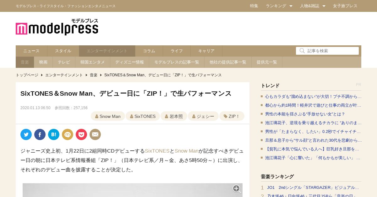The height and width of the screenshot is (197, 377).
Task: Select the スタイル main tab
Action: coord(63,51)
